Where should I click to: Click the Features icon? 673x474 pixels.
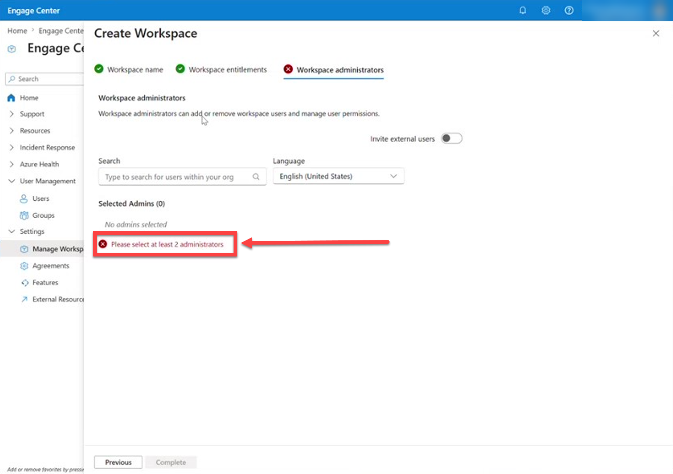pyautogui.click(x=25, y=283)
